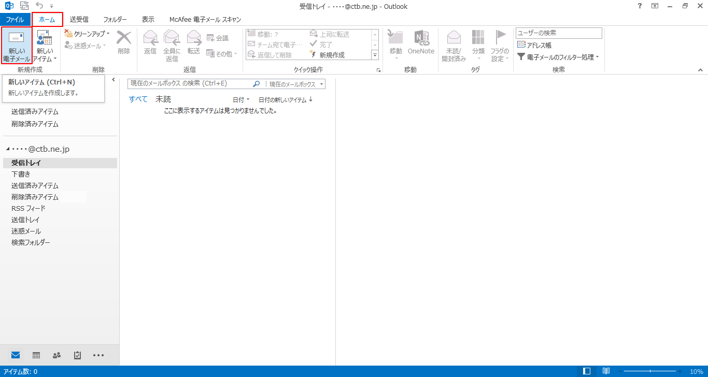Select the Unread (未読) filter
Screen dimensions: 708x377
pyautogui.click(x=163, y=99)
